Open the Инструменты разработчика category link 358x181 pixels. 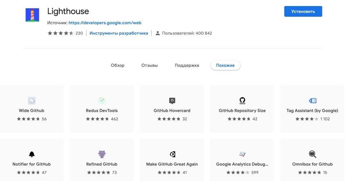tap(118, 33)
